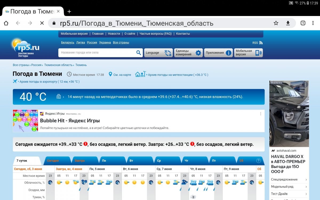Click the browser download icon

(x=288, y=23)
